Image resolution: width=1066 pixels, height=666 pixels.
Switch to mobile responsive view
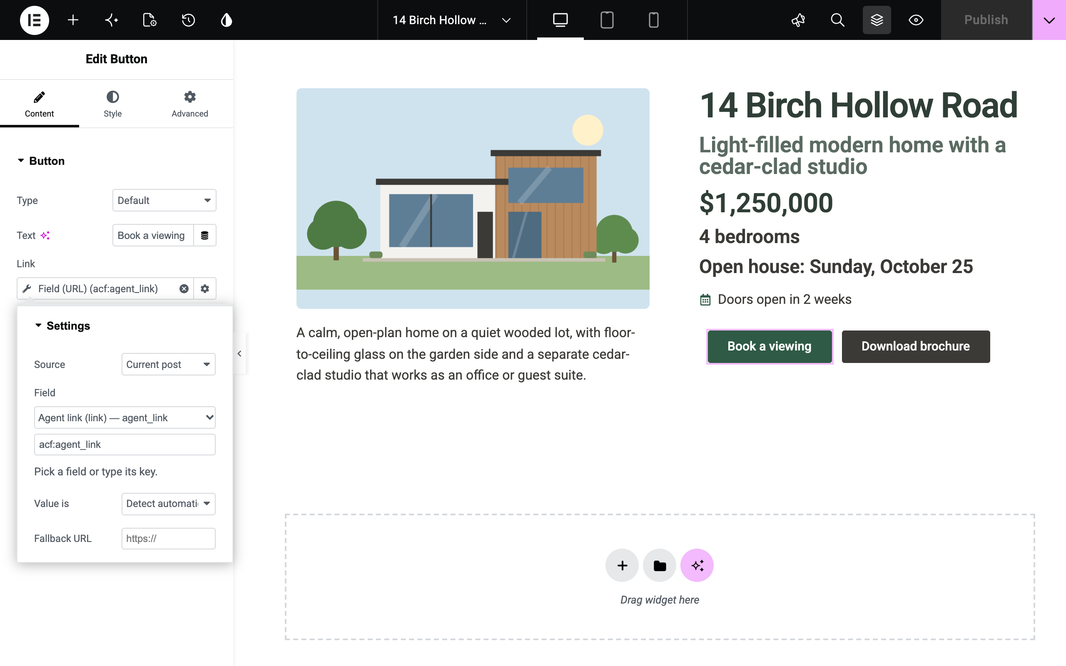tap(654, 20)
